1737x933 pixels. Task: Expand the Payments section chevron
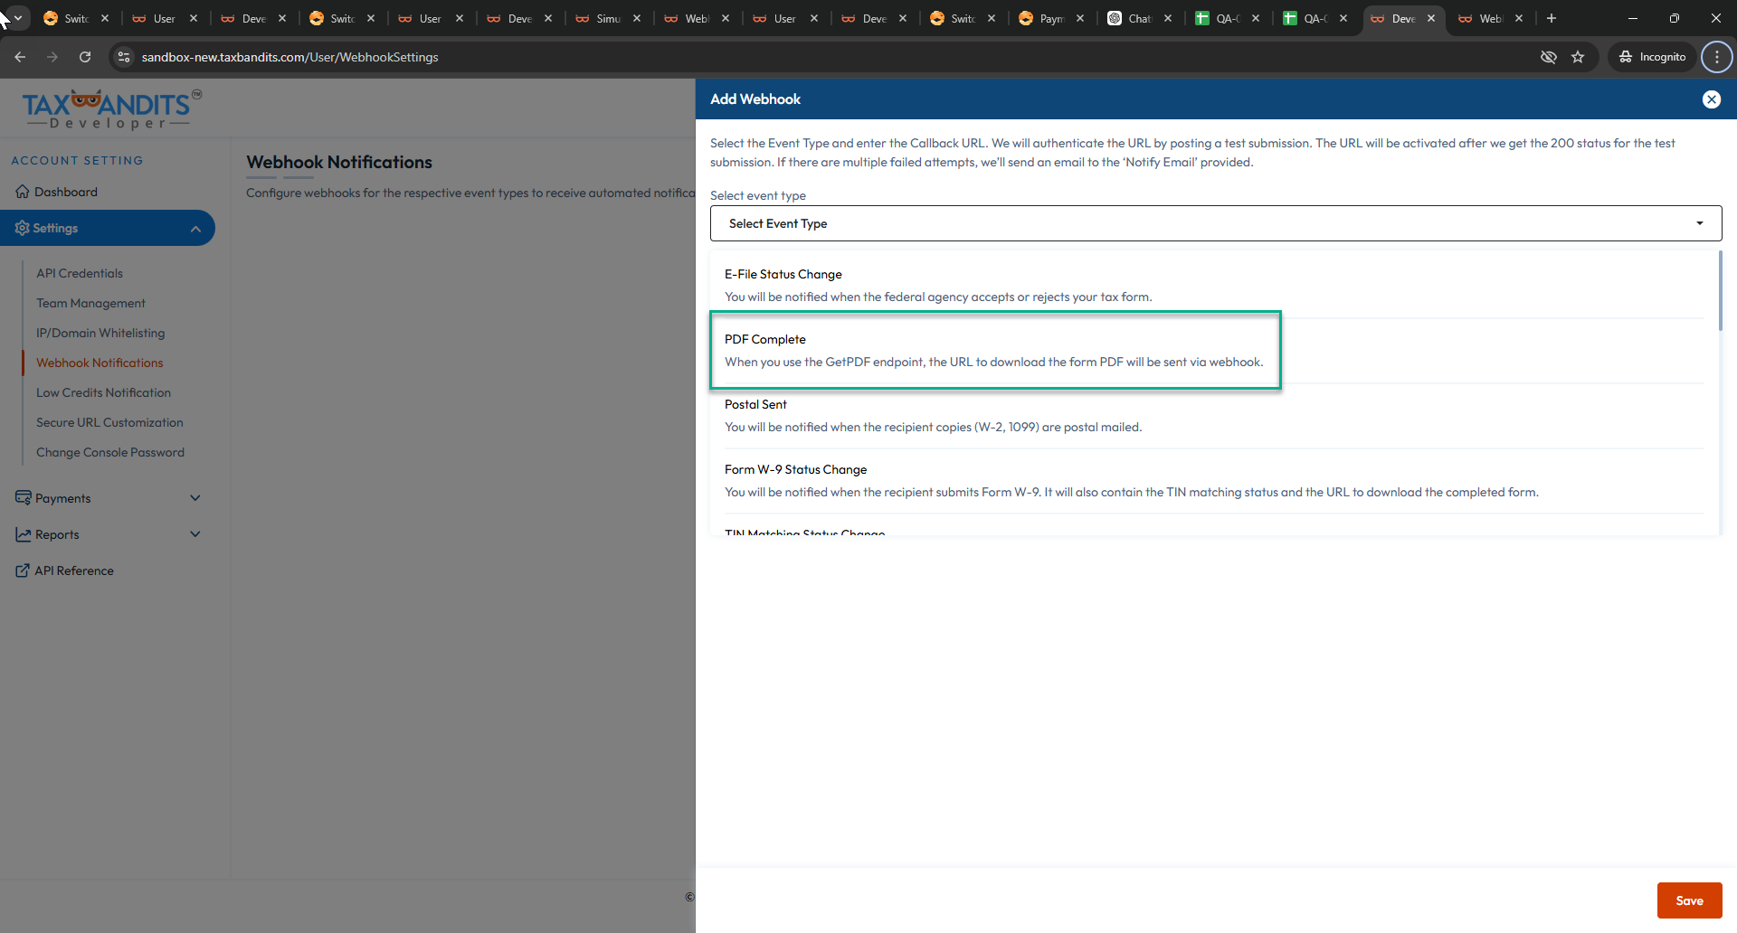tap(195, 497)
